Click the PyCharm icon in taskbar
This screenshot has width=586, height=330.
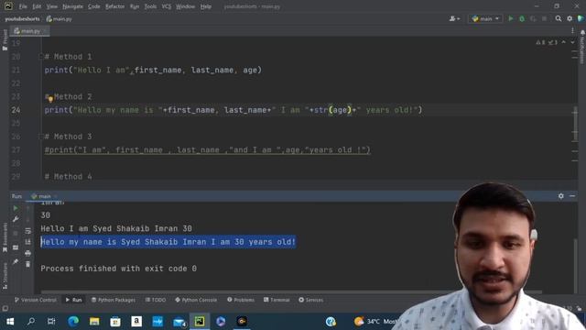click(200, 322)
